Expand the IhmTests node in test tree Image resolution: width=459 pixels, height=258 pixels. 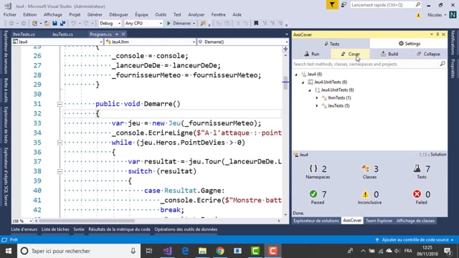point(317,98)
